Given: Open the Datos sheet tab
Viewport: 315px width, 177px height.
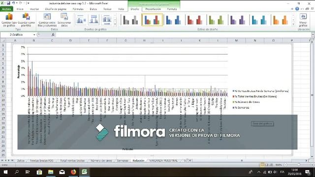Looking at the screenshot, I should click(21, 161).
